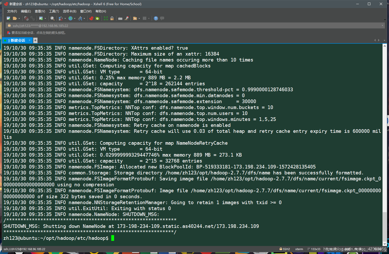Image resolution: width=389 pixels, height=254 pixels.
Task: Open the 帮助(H) menu
Action: coord(101,11)
